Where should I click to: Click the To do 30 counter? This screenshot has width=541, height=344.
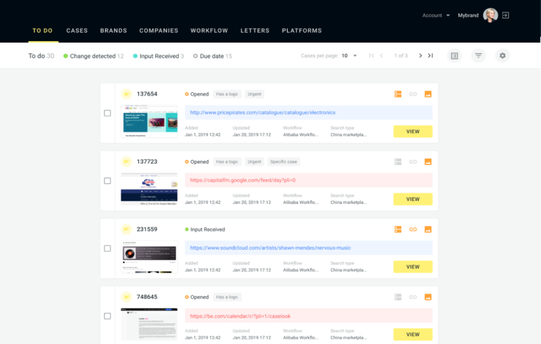point(41,56)
